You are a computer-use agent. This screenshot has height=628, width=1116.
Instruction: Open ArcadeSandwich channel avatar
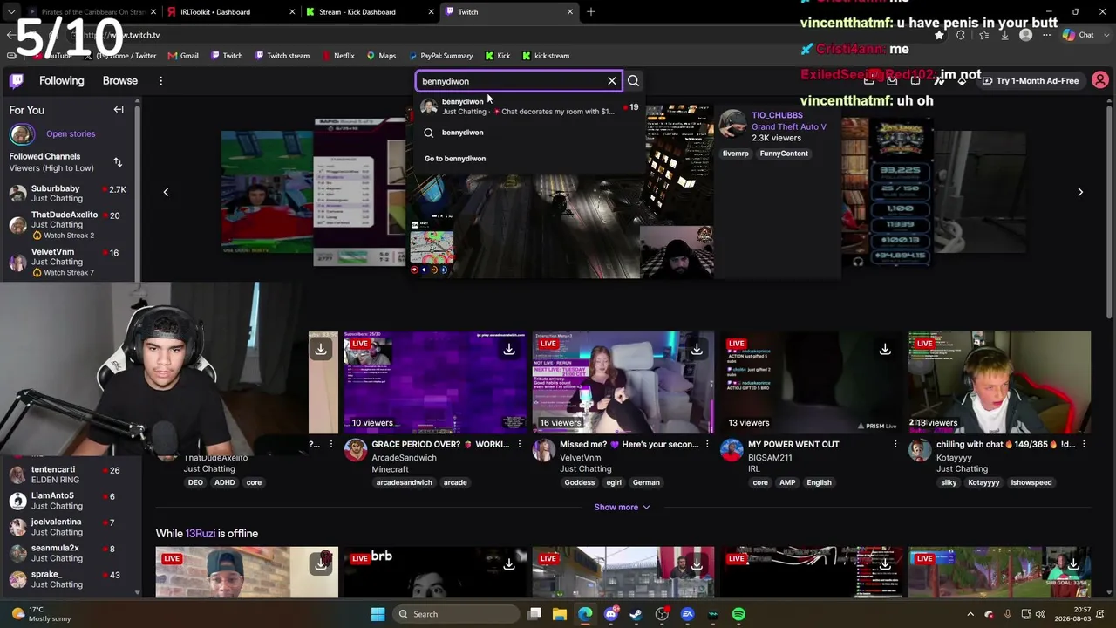coord(356,450)
